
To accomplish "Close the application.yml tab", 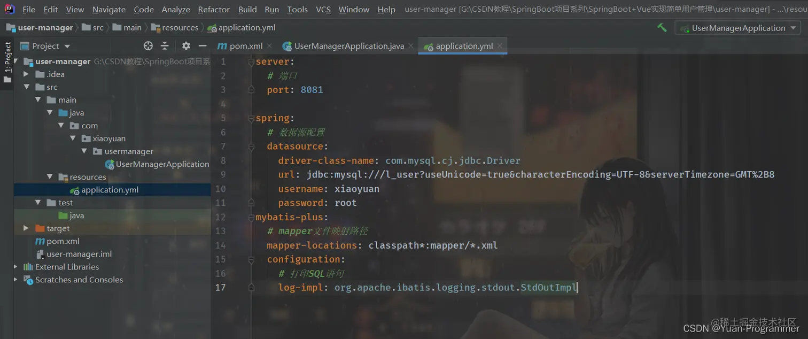I will (500, 47).
